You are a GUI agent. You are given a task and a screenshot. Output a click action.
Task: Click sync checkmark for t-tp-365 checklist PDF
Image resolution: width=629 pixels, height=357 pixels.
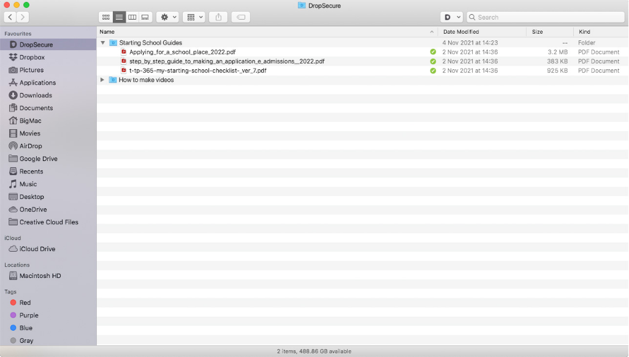pyautogui.click(x=433, y=70)
